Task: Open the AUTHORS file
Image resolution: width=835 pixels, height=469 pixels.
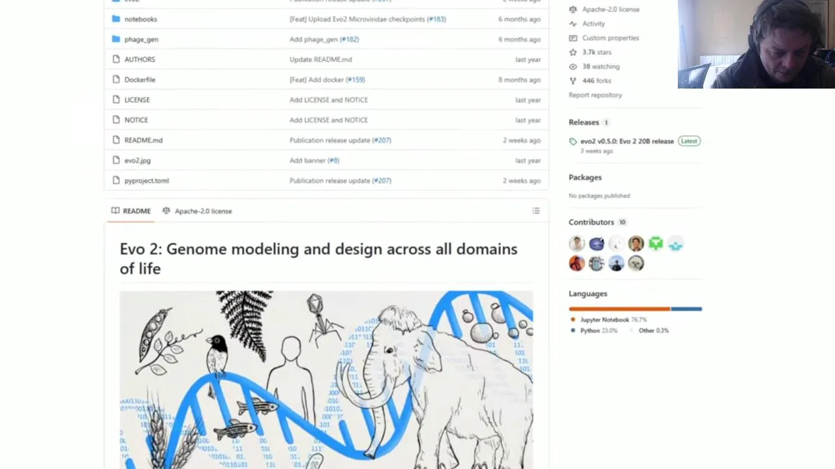Action: 140,59
